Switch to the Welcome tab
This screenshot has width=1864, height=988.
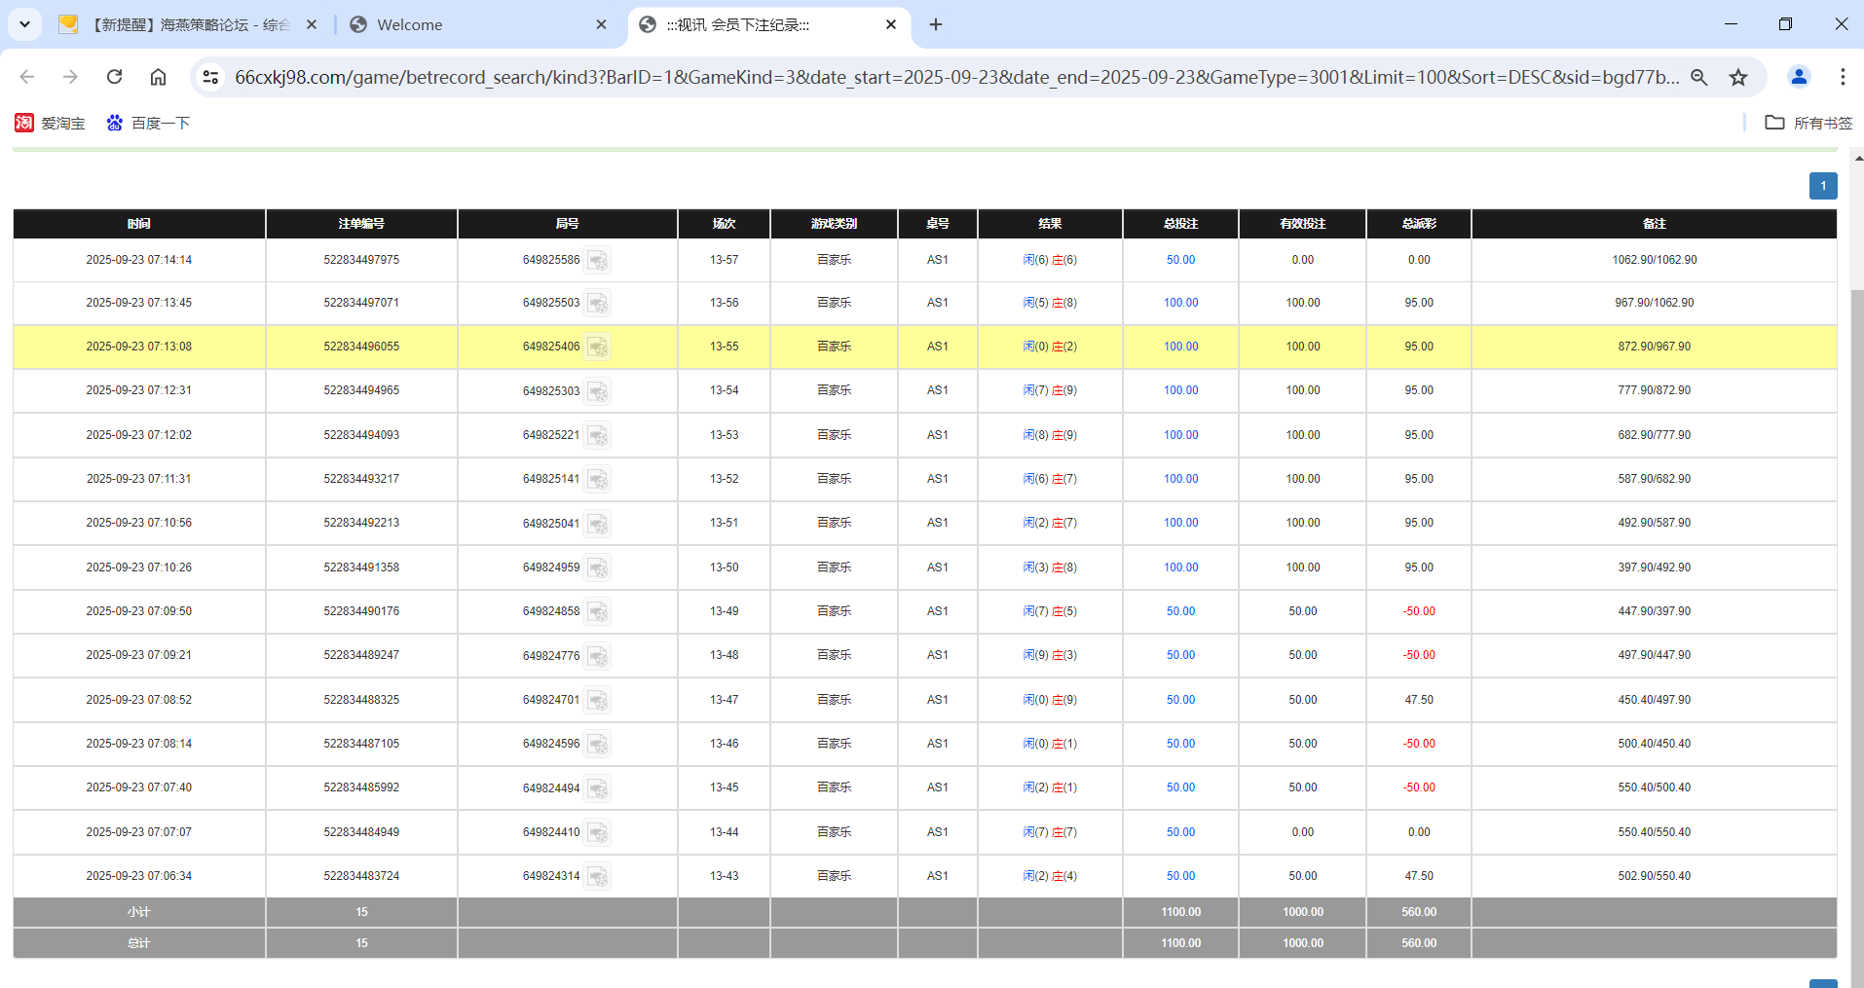pyautogui.click(x=467, y=24)
